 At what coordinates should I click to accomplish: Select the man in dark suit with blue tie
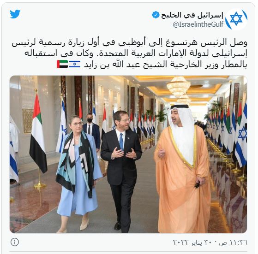coord(121,171)
